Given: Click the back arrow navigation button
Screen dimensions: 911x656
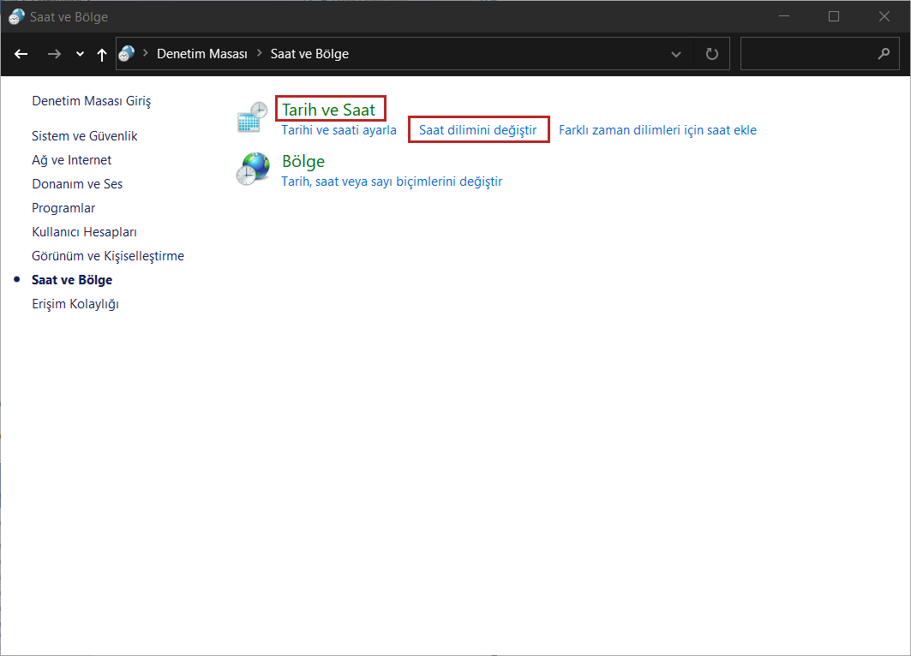Looking at the screenshot, I should pos(21,54).
